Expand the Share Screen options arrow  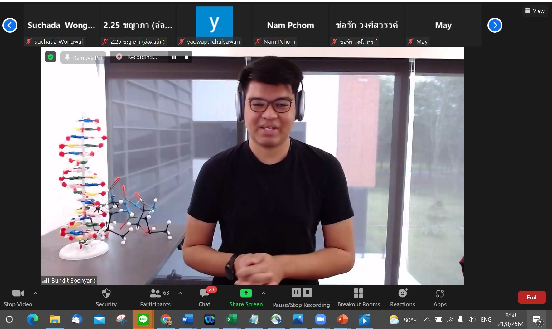(264, 293)
